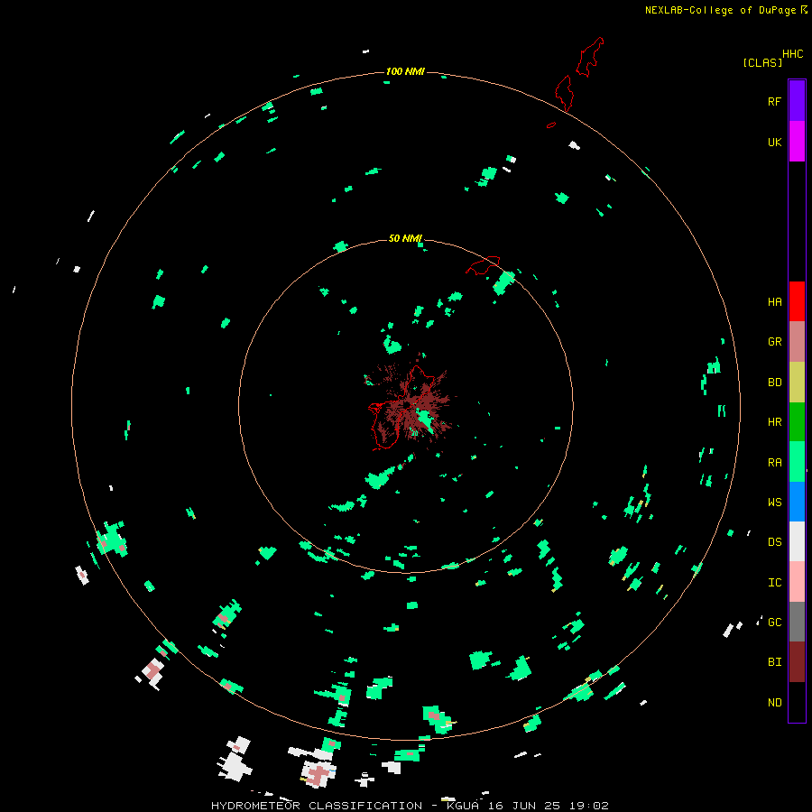The height and width of the screenshot is (812, 812).
Task: Pick the dark green HR legend swatch
Action: (797, 422)
